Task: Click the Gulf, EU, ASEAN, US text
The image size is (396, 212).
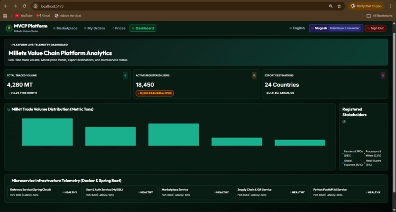Action: (x=280, y=93)
